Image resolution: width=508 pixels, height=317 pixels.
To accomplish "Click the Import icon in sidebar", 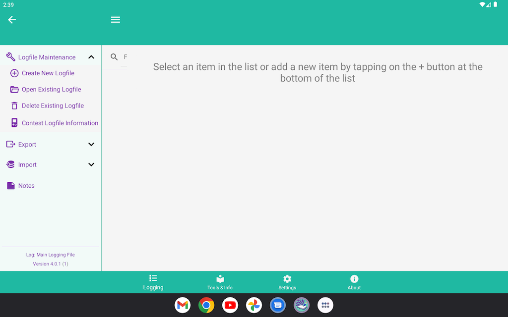I will point(10,164).
